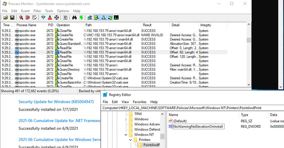Select the ReadFile row with Offset: 60
Viewport: 284px width, 148px height.
tap(114, 52)
